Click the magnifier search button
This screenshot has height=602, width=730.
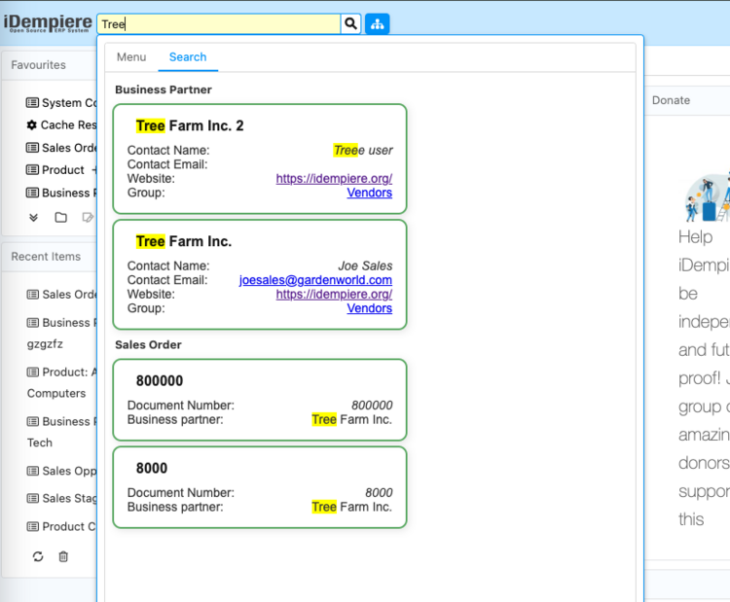click(x=350, y=24)
